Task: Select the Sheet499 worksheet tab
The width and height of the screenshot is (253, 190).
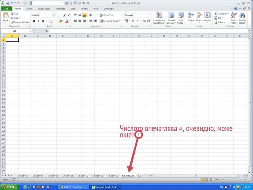Action: point(113,176)
